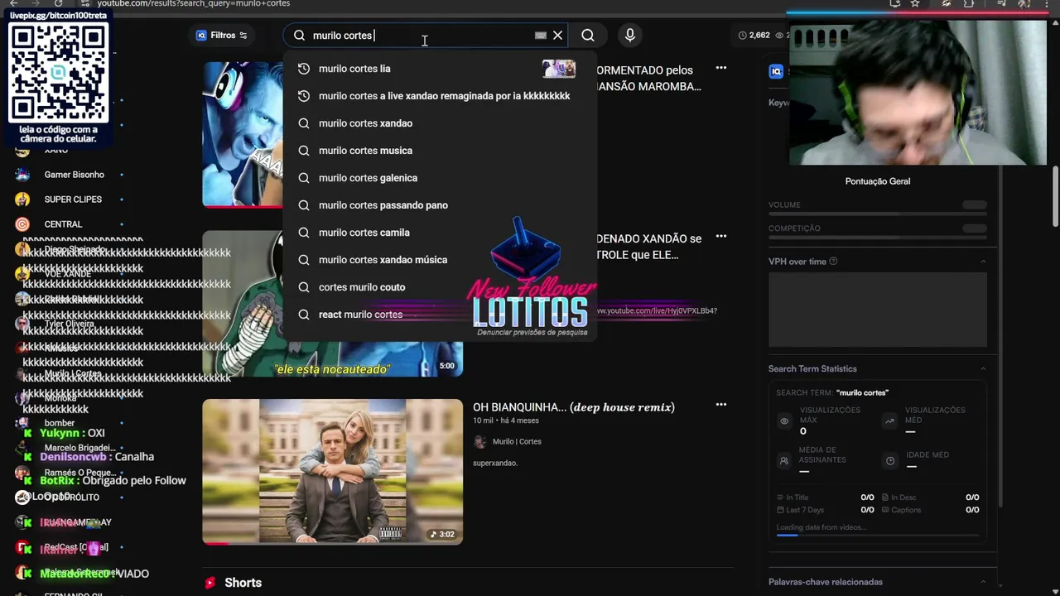This screenshot has width=1060, height=596.
Task: Collapse the VPH over time section
Action: click(983, 262)
